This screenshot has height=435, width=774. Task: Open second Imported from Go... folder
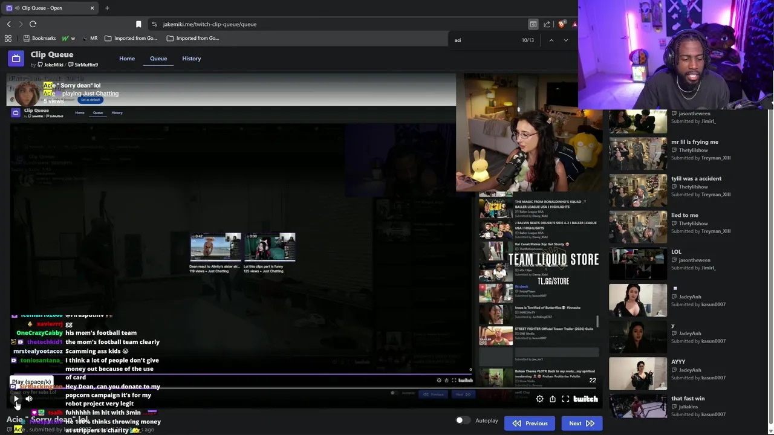pos(193,38)
